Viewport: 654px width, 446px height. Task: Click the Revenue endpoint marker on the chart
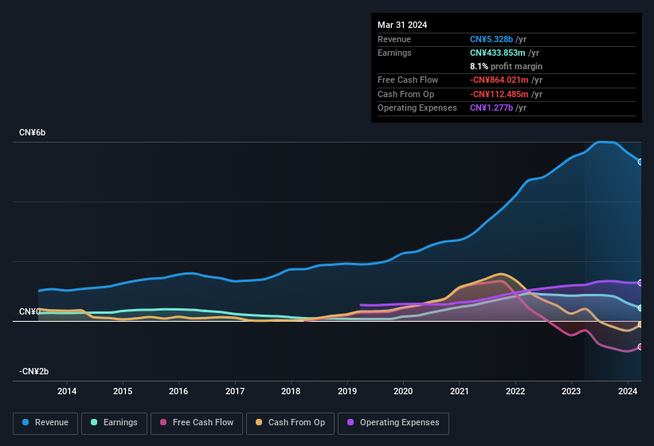[640, 162]
